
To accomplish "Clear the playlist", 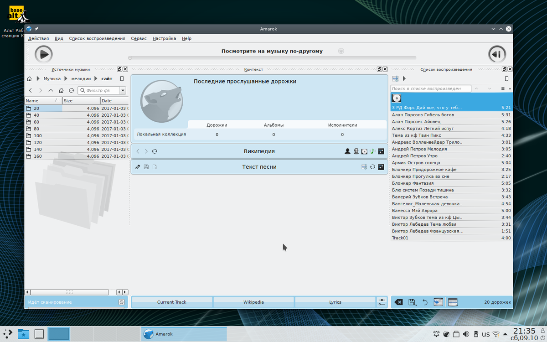I will tap(398, 302).
